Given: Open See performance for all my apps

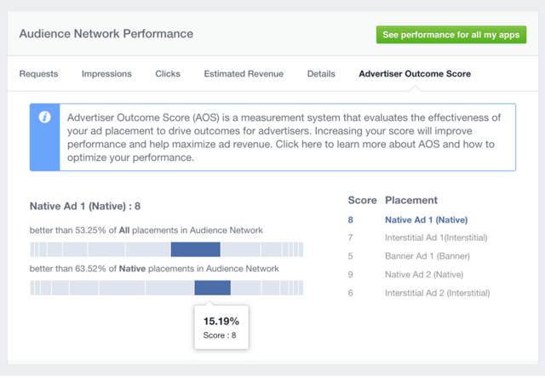Looking at the screenshot, I should point(451,35).
